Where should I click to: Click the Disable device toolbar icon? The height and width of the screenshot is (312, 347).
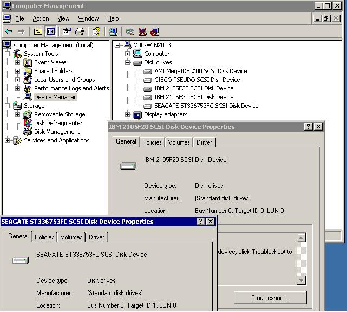pyautogui.click(x=155, y=32)
